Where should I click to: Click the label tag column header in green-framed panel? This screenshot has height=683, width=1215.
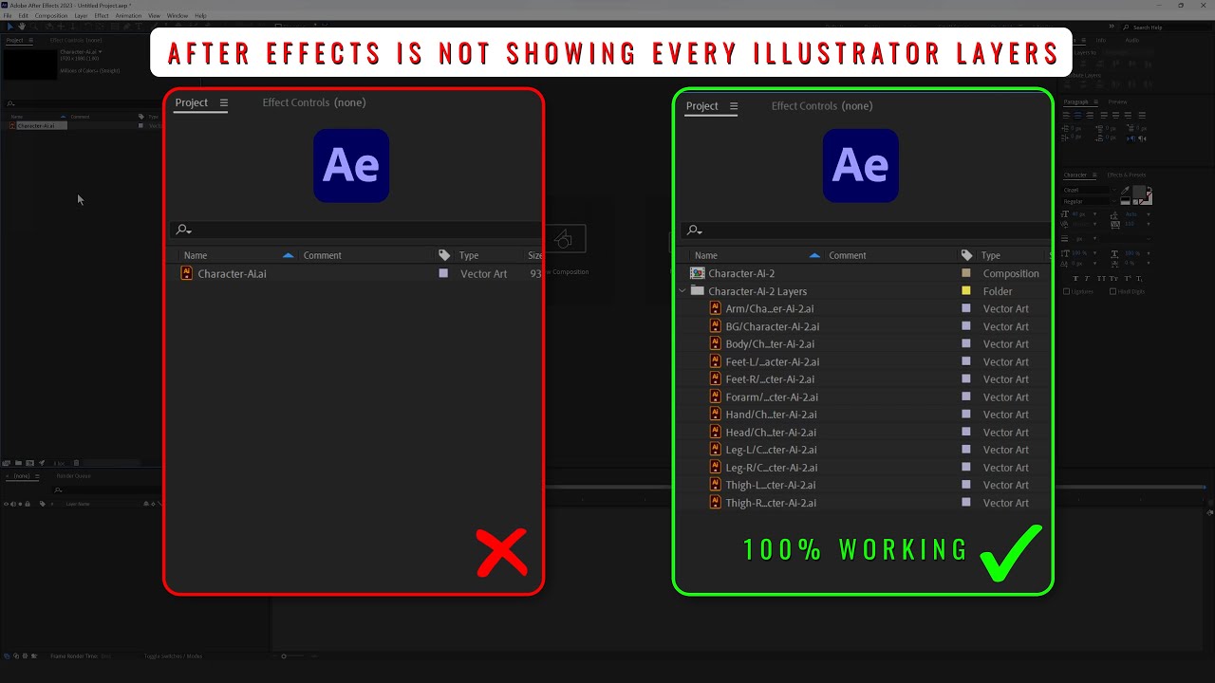(x=966, y=255)
